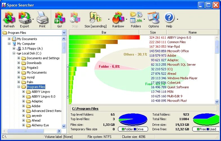Screen dimensions: 221x141
Task: Click the 3.5 Floppy (A:) drive icon
Action: point(19,49)
